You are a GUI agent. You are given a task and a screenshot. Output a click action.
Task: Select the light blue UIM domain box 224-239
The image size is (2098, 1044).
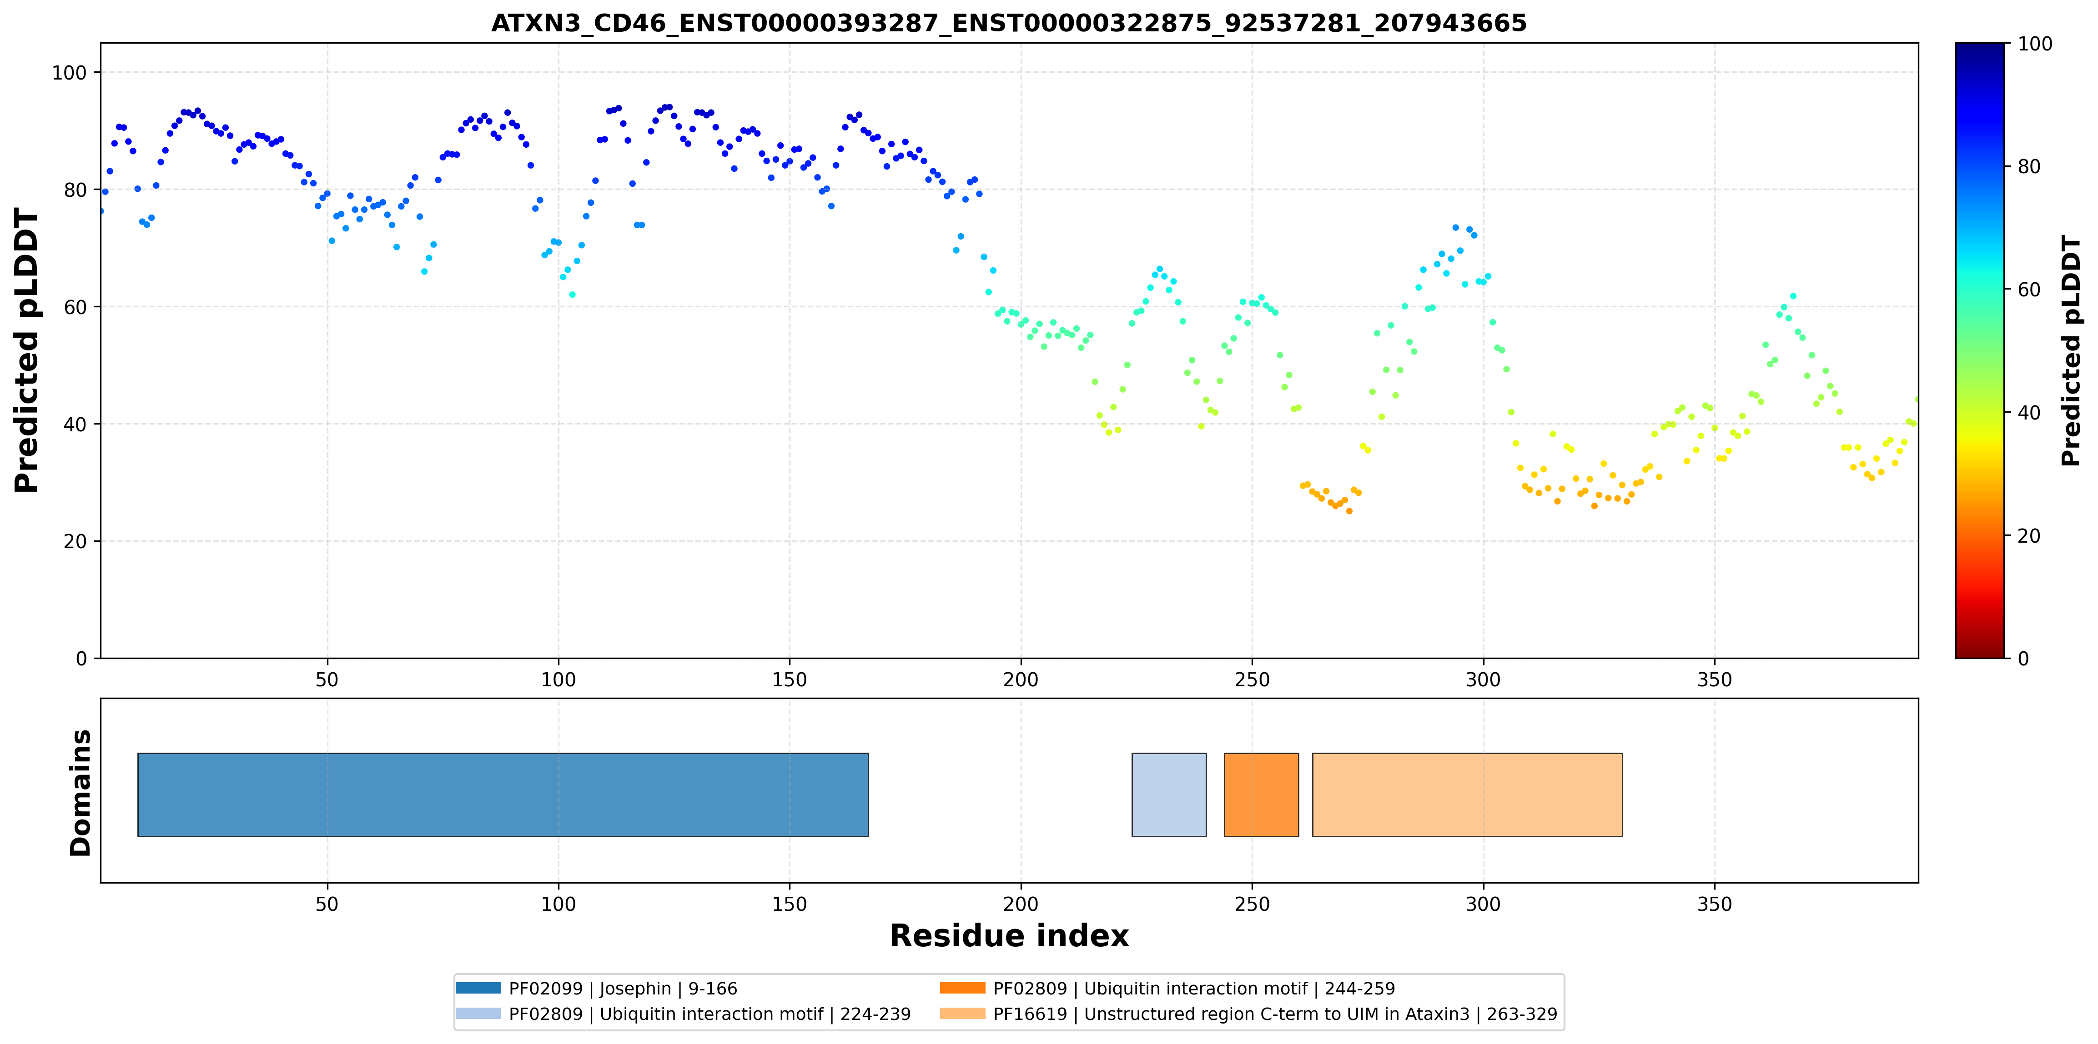pos(1169,794)
